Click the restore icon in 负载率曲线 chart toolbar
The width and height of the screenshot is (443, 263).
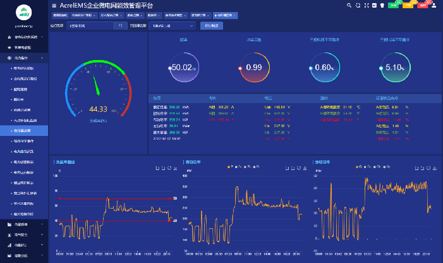(170, 168)
